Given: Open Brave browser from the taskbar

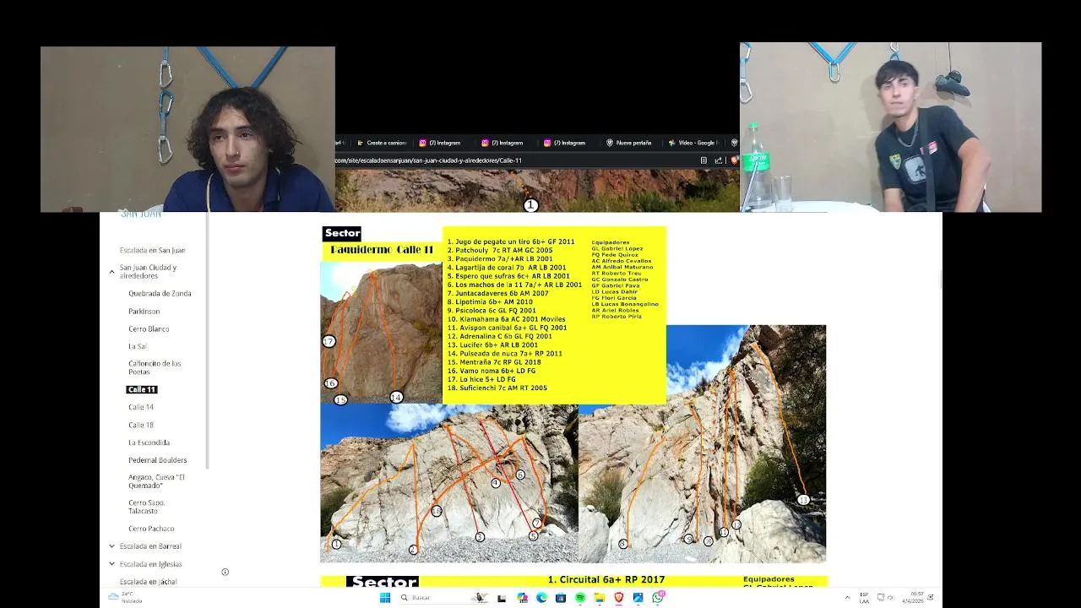Looking at the screenshot, I should (x=619, y=598).
